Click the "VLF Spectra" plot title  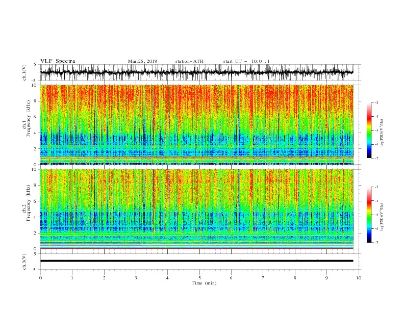click(x=58, y=61)
